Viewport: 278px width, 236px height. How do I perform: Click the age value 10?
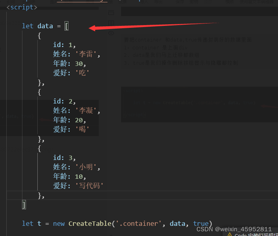(79, 176)
